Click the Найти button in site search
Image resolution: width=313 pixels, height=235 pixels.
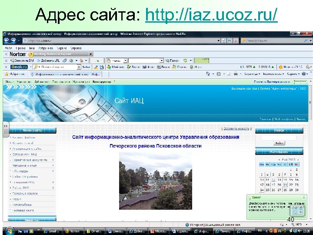click(x=279, y=143)
